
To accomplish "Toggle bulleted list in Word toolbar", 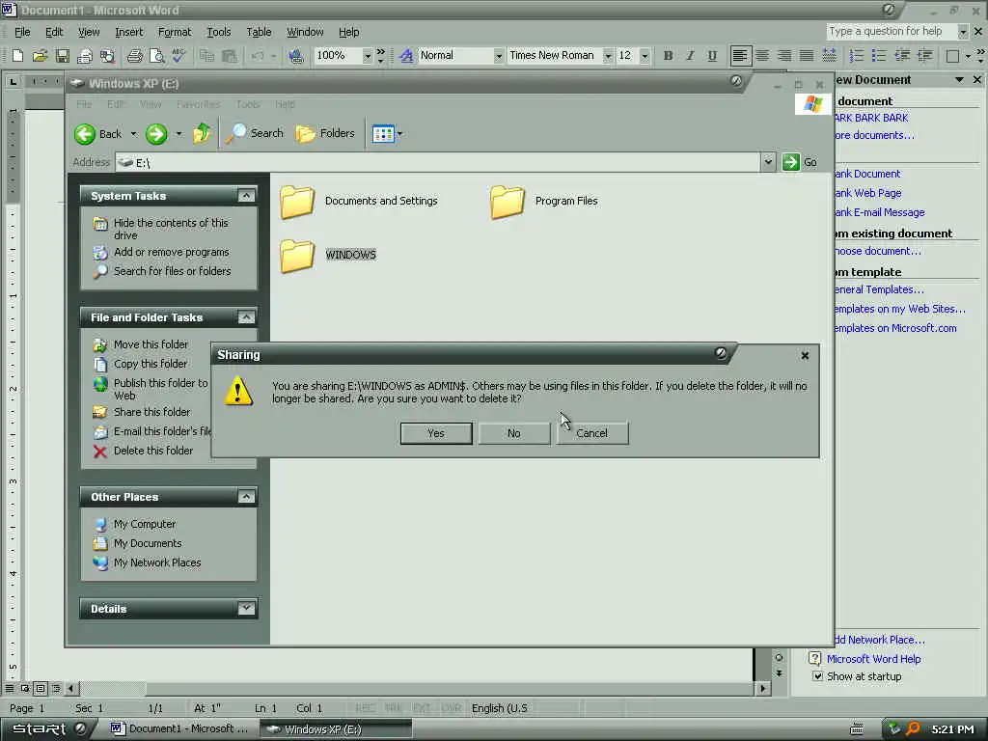I will 878,55.
